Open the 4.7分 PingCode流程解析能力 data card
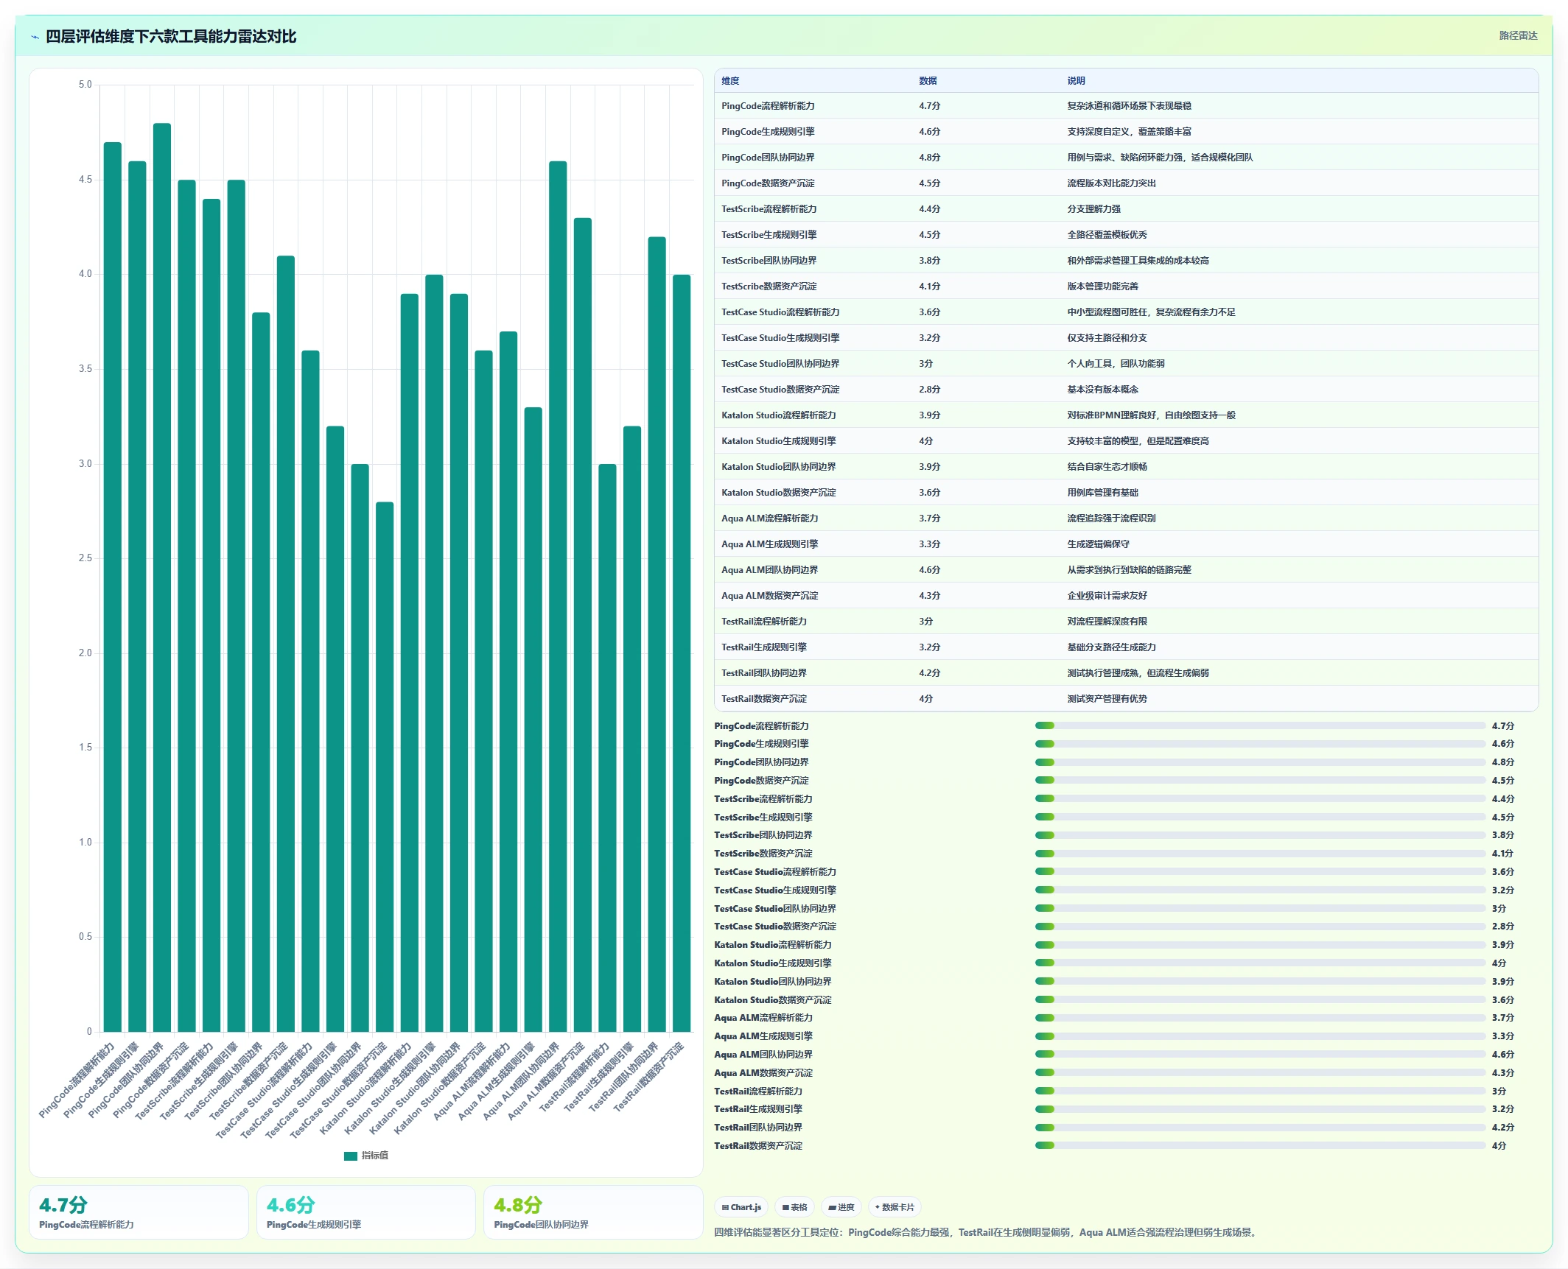Image resolution: width=1568 pixels, height=1269 pixels. point(139,1212)
